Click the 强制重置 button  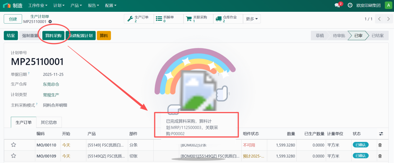pyautogui.click(x=30, y=36)
